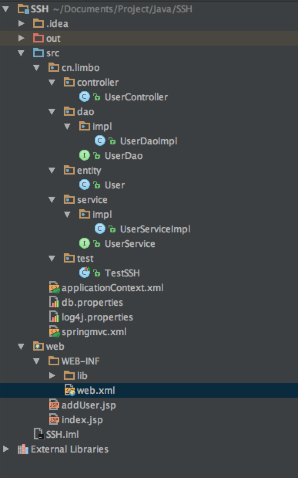Click the entity package icon
The width and height of the screenshot is (298, 478).
click(x=69, y=170)
